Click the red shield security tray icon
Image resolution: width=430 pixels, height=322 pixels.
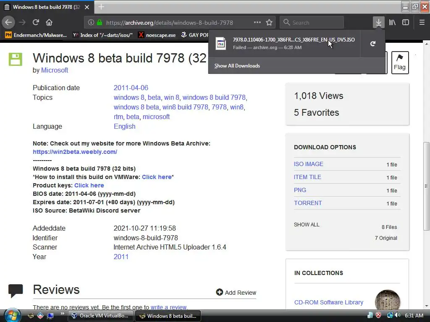point(378,315)
